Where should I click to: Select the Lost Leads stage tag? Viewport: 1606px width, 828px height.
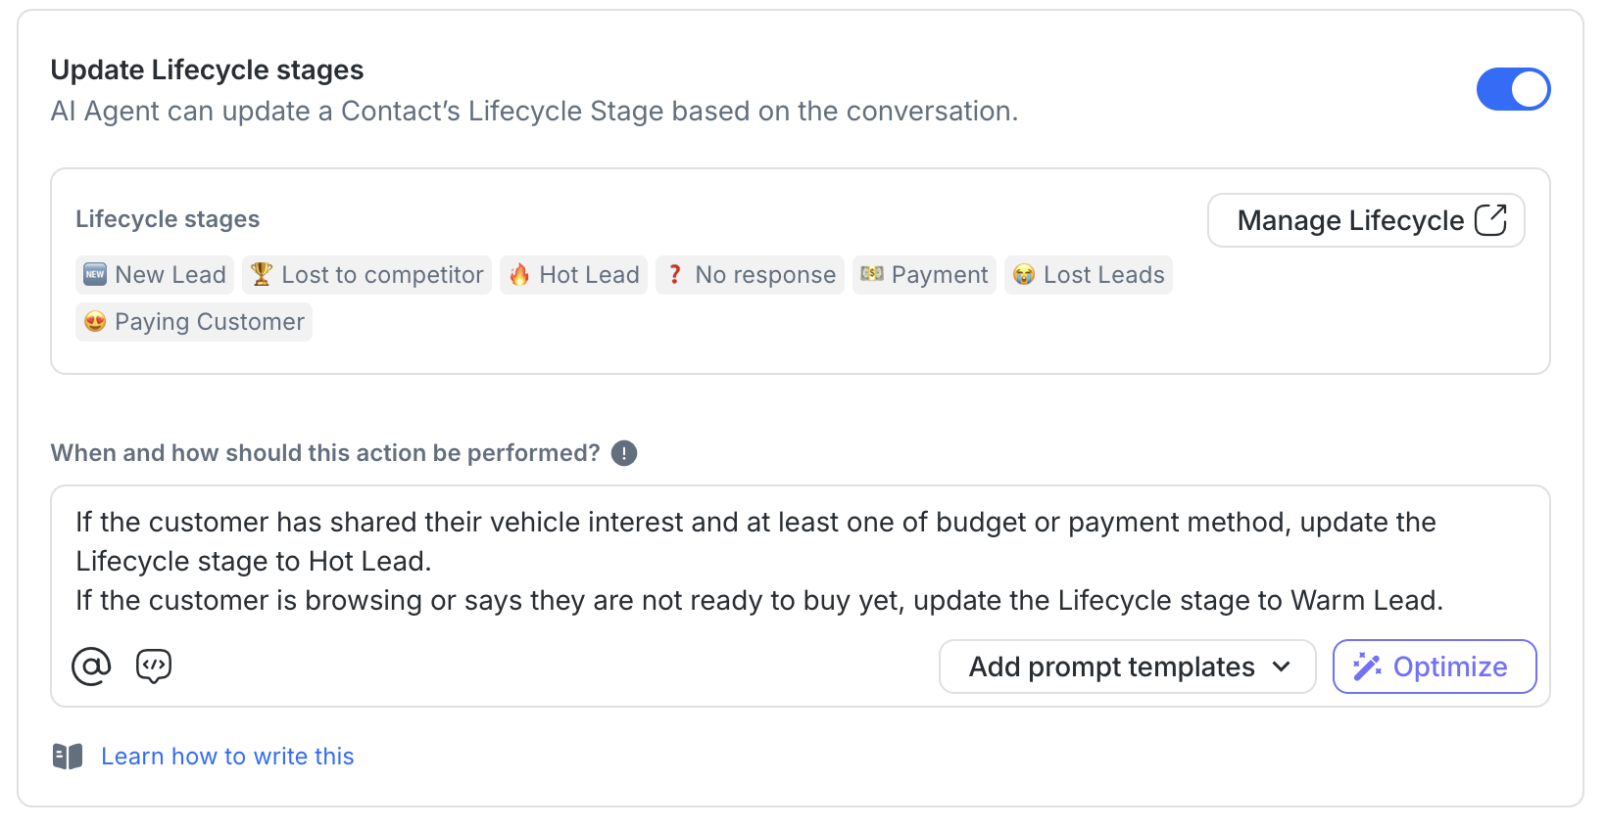(1088, 275)
